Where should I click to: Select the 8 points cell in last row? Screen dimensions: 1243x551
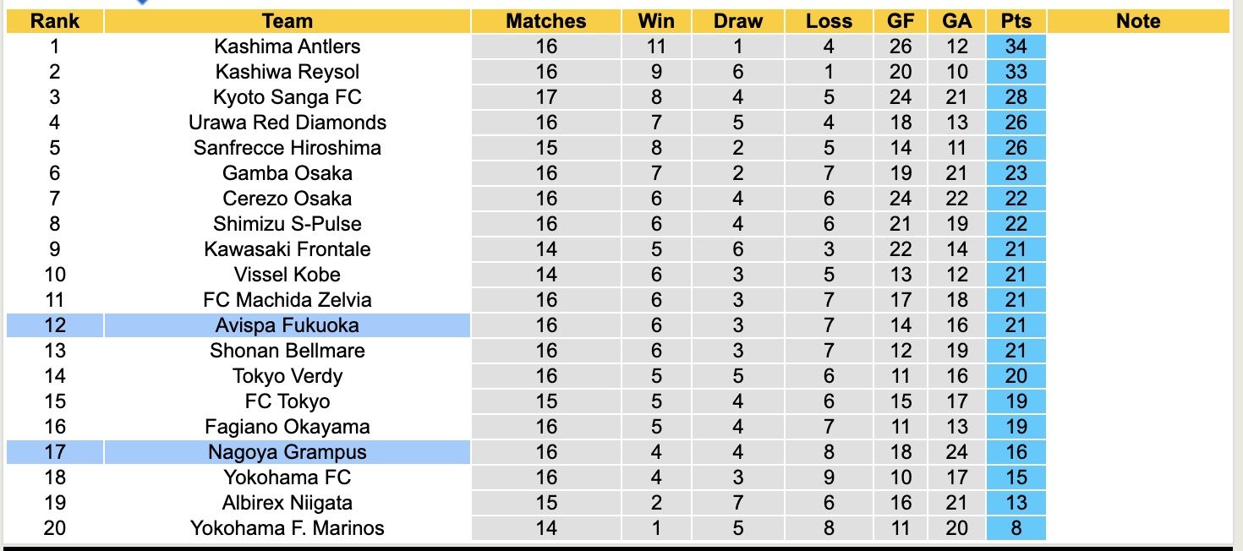pos(1016,528)
